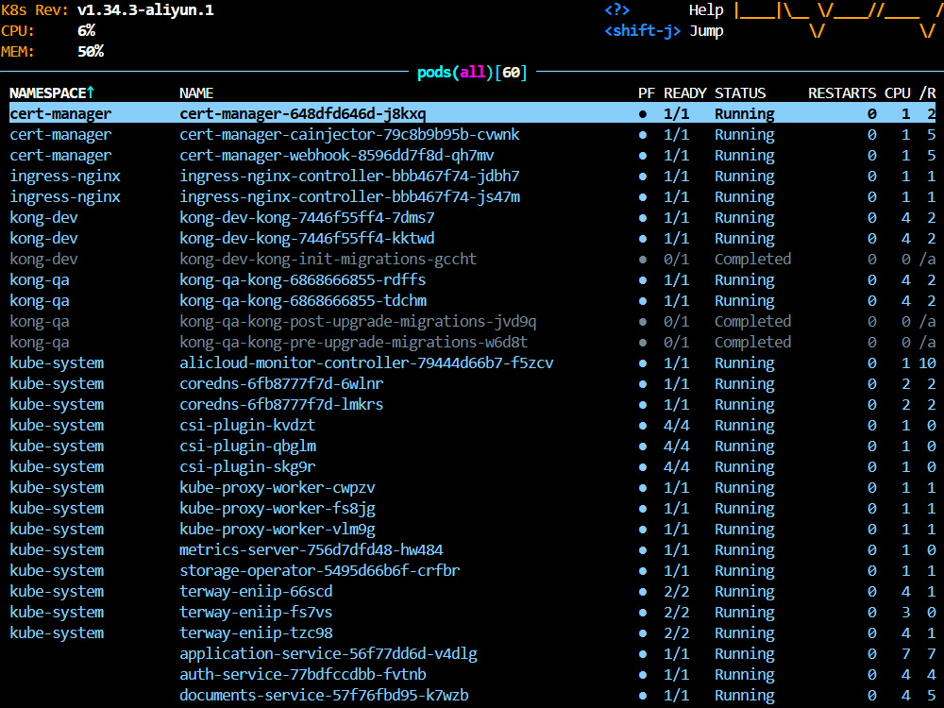Click the CPU usage value 6%
Image resolution: width=944 pixels, height=708 pixels.
[86, 31]
